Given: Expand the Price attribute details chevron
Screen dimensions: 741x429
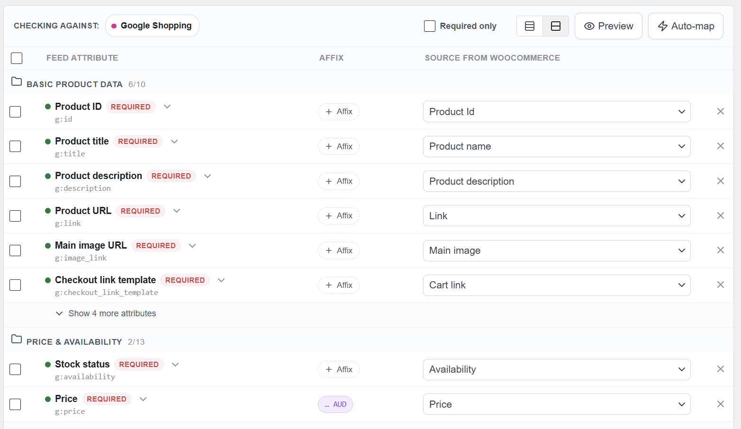Looking at the screenshot, I should 143,399.
